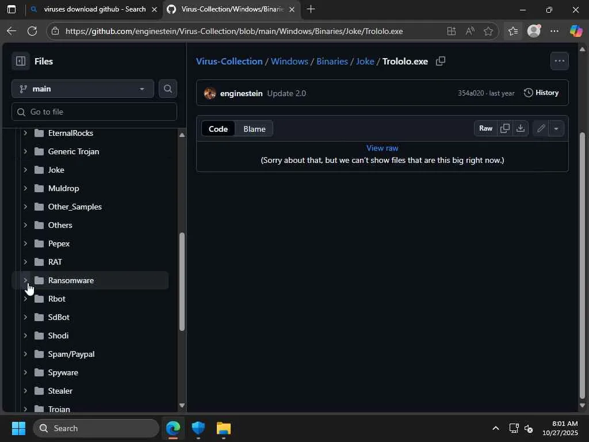Expand the Spyware folder chevron
The width and height of the screenshot is (589, 442).
coord(25,372)
